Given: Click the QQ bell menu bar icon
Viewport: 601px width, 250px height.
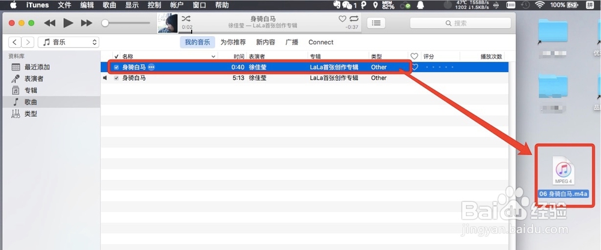Looking at the screenshot, I should (x=421, y=5).
